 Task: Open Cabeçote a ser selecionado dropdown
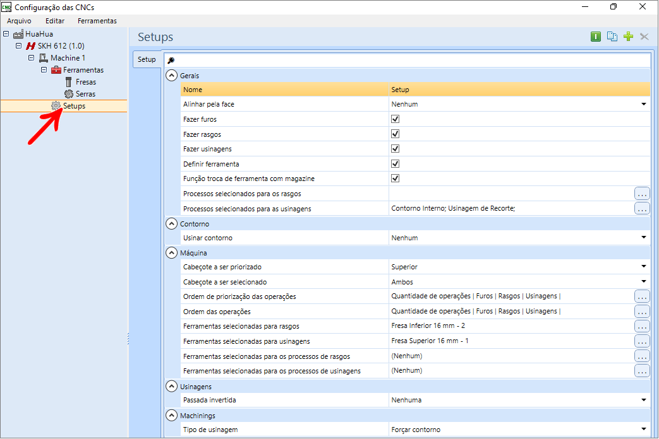[x=643, y=281]
